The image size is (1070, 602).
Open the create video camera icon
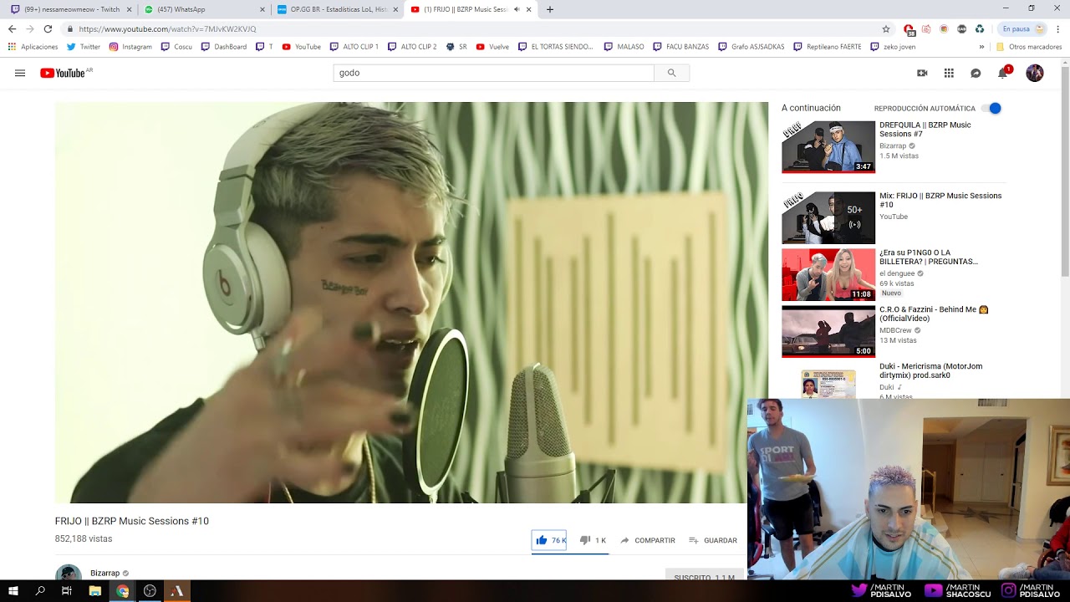(922, 73)
